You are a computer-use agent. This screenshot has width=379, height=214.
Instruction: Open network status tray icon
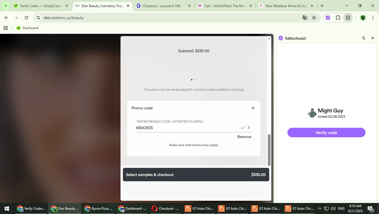pyautogui.click(x=326, y=208)
